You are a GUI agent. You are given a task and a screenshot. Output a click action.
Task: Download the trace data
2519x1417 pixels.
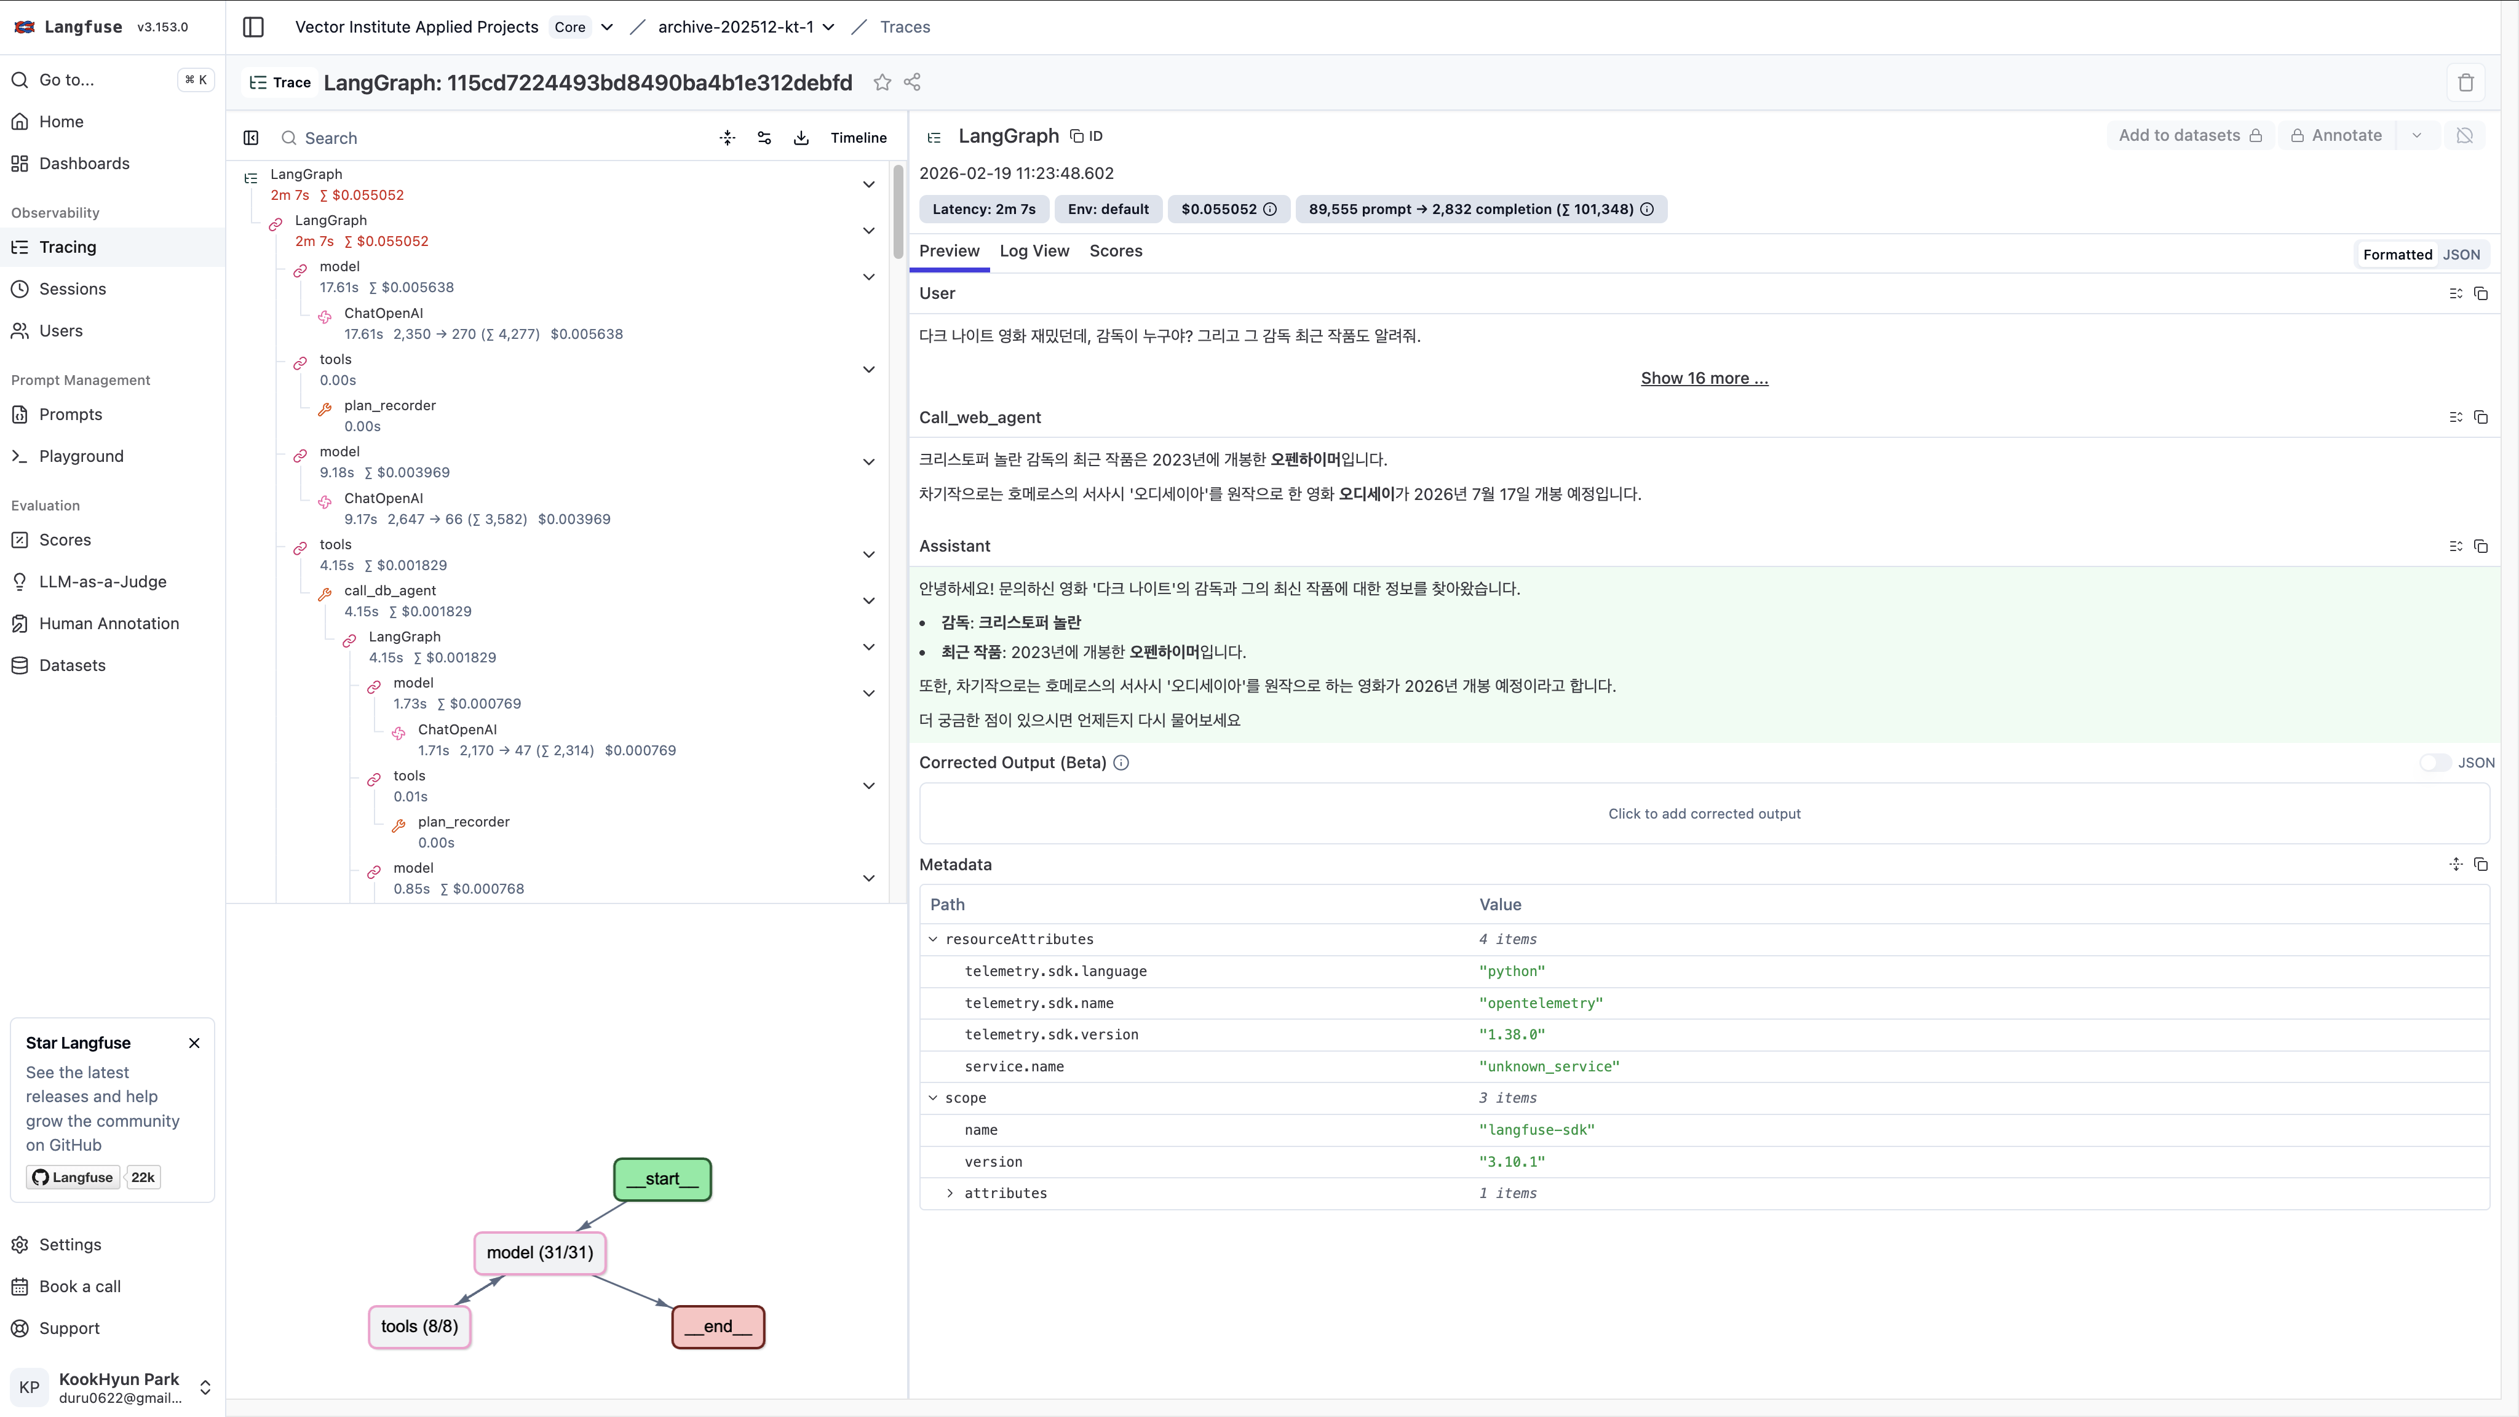801,138
